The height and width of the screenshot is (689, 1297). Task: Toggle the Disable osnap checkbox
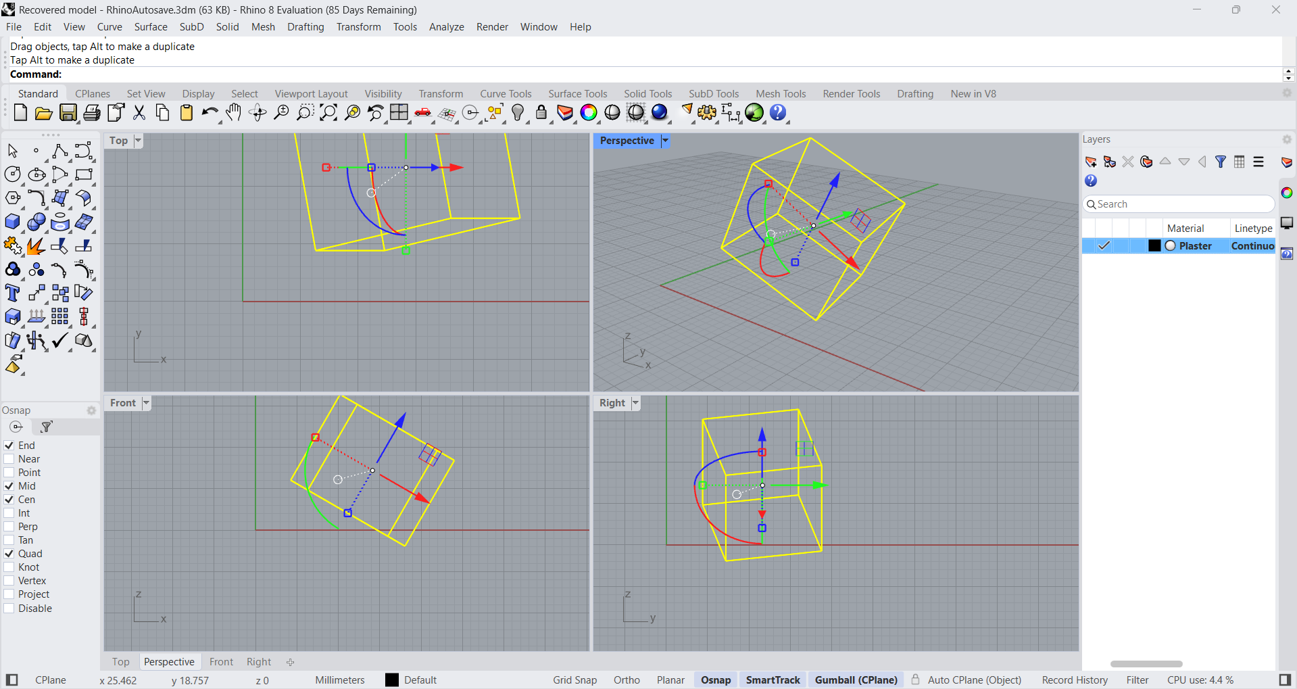click(x=9, y=609)
